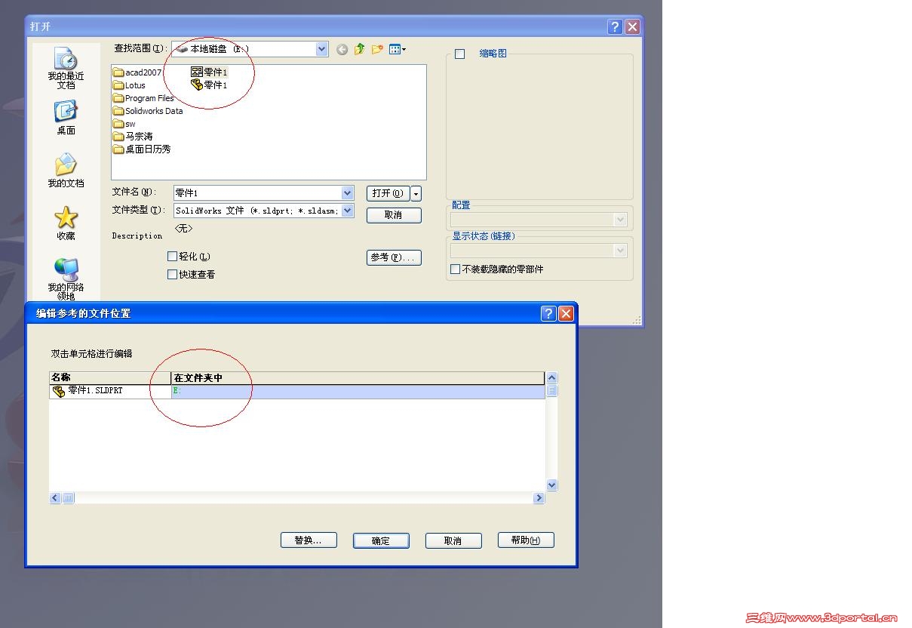The height and width of the screenshot is (628, 912).
Task: Click help icon of 打开 dialog
Action: click(x=615, y=26)
